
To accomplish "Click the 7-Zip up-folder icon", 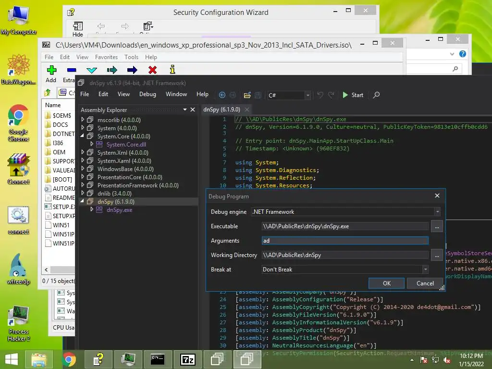I will tap(48, 93).
